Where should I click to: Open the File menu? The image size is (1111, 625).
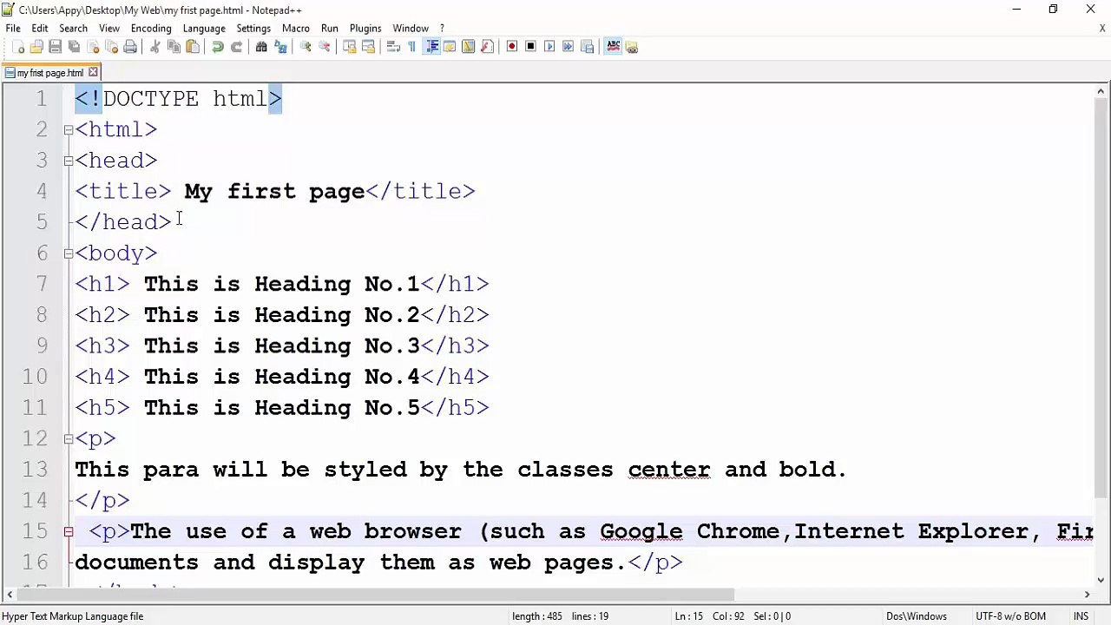[x=13, y=29]
